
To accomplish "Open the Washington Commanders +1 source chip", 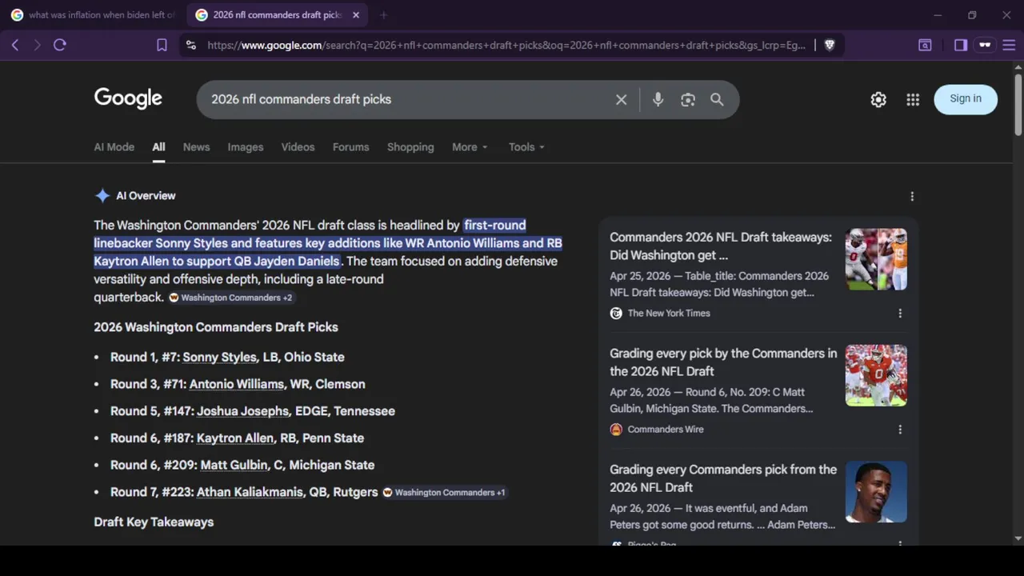I will (x=444, y=493).
